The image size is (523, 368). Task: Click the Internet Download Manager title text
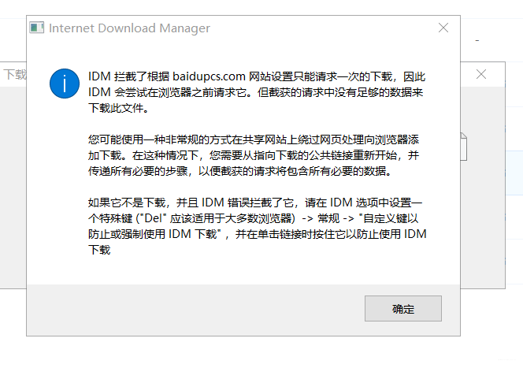129,28
